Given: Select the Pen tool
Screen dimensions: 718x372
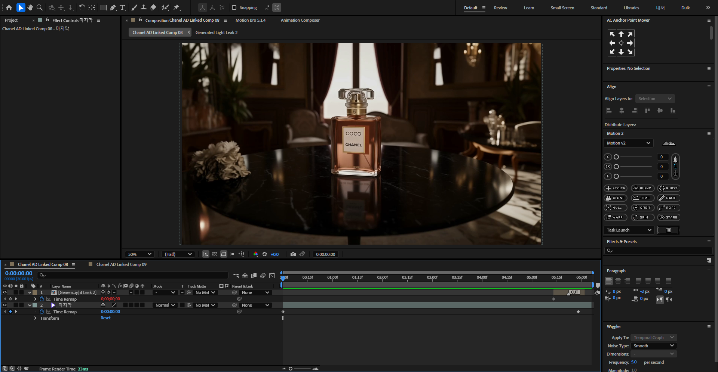Looking at the screenshot, I should 113,7.
